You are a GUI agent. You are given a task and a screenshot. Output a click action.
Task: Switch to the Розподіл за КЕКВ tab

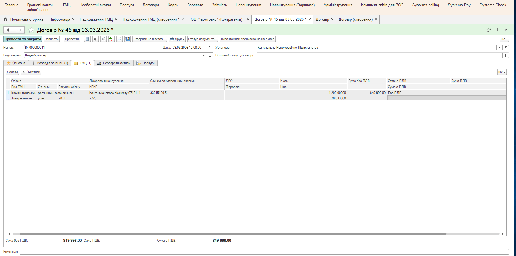click(50, 63)
